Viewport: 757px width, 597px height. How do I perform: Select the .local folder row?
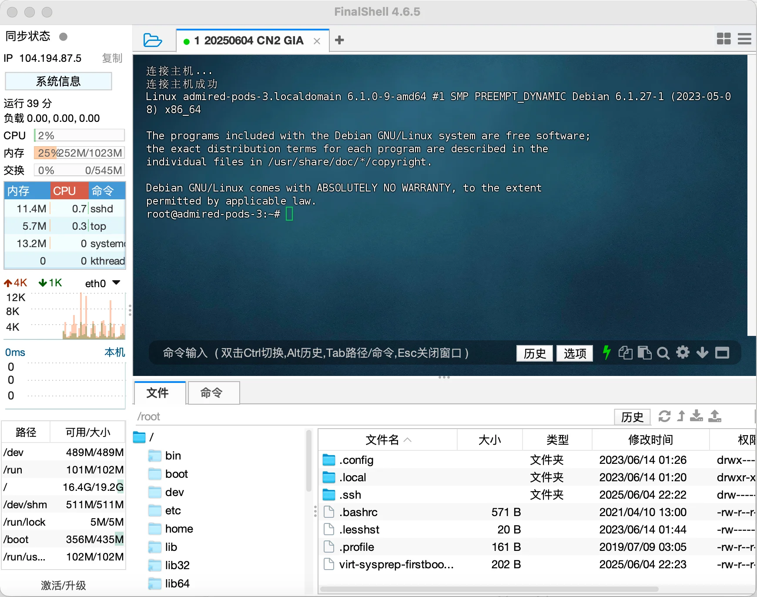click(x=537, y=477)
